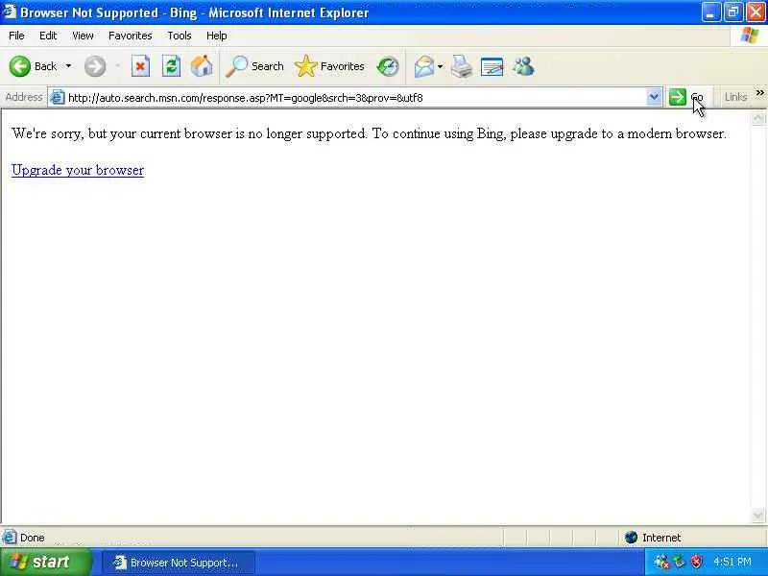Click the IE icon in title bar
Viewport: 768px width, 576px height.
point(10,12)
